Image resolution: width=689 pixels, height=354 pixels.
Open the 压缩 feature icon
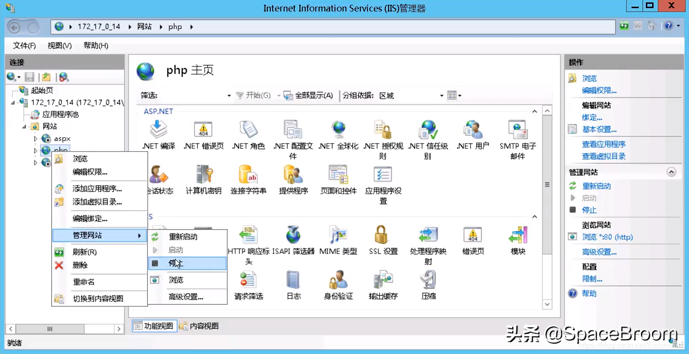[428, 279]
